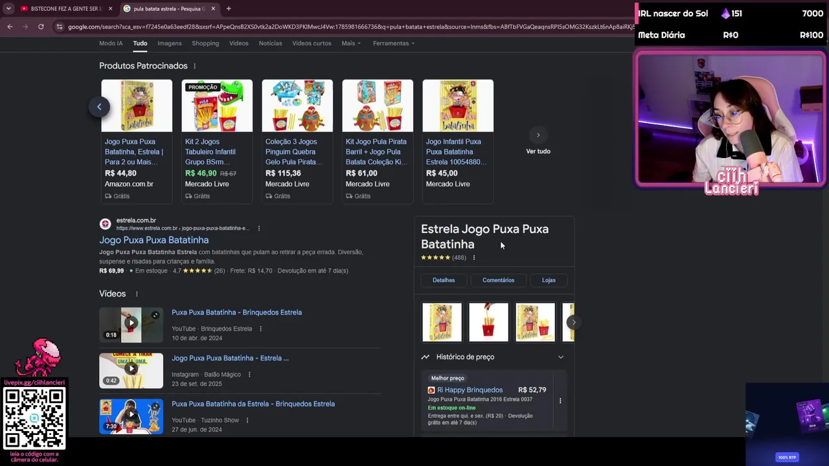
Task: Play the Balão Mágico 0:42 video
Action: [x=131, y=370]
